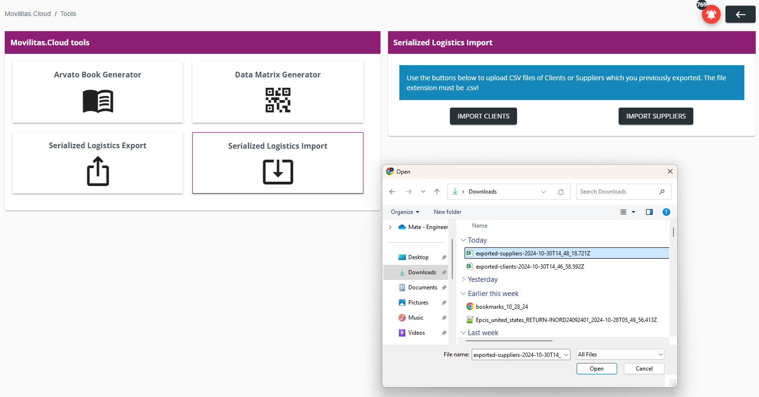This screenshot has width=759, height=397.
Task: Open the view options dropdown arrow
Action: 634,212
